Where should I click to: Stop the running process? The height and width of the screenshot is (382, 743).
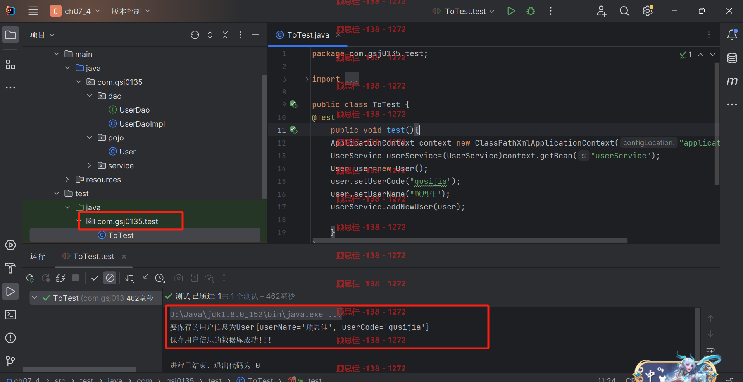tap(76, 278)
